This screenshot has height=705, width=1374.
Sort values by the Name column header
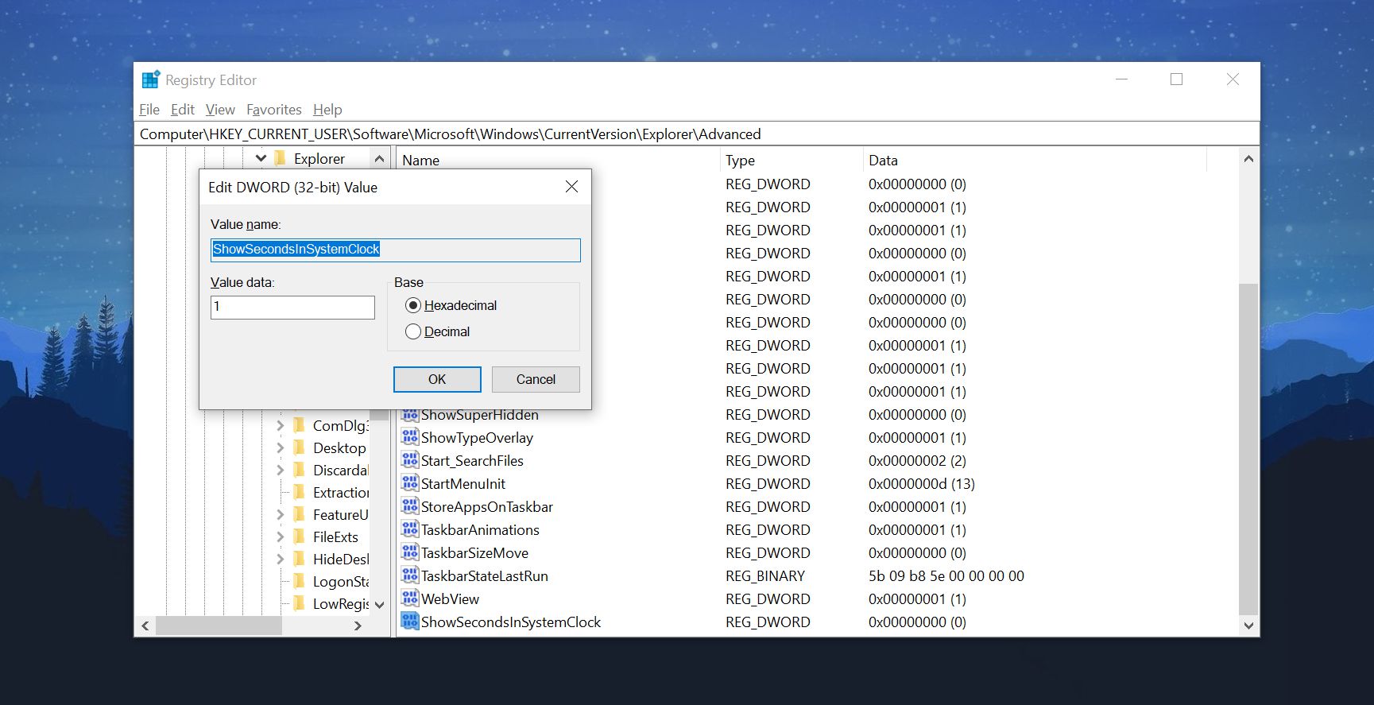click(x=558, y=160)
